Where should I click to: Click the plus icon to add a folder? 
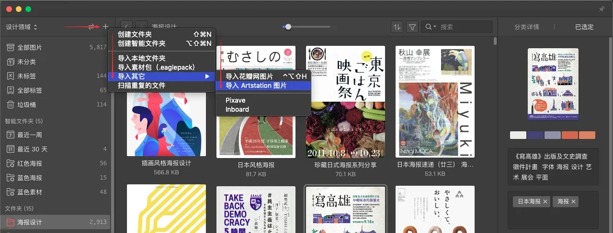click(x=105, y=27)
